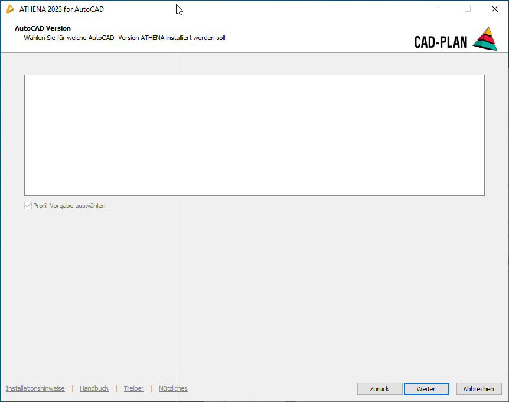
Task: Open the Installationshinweise link
Action: [35, 388]
